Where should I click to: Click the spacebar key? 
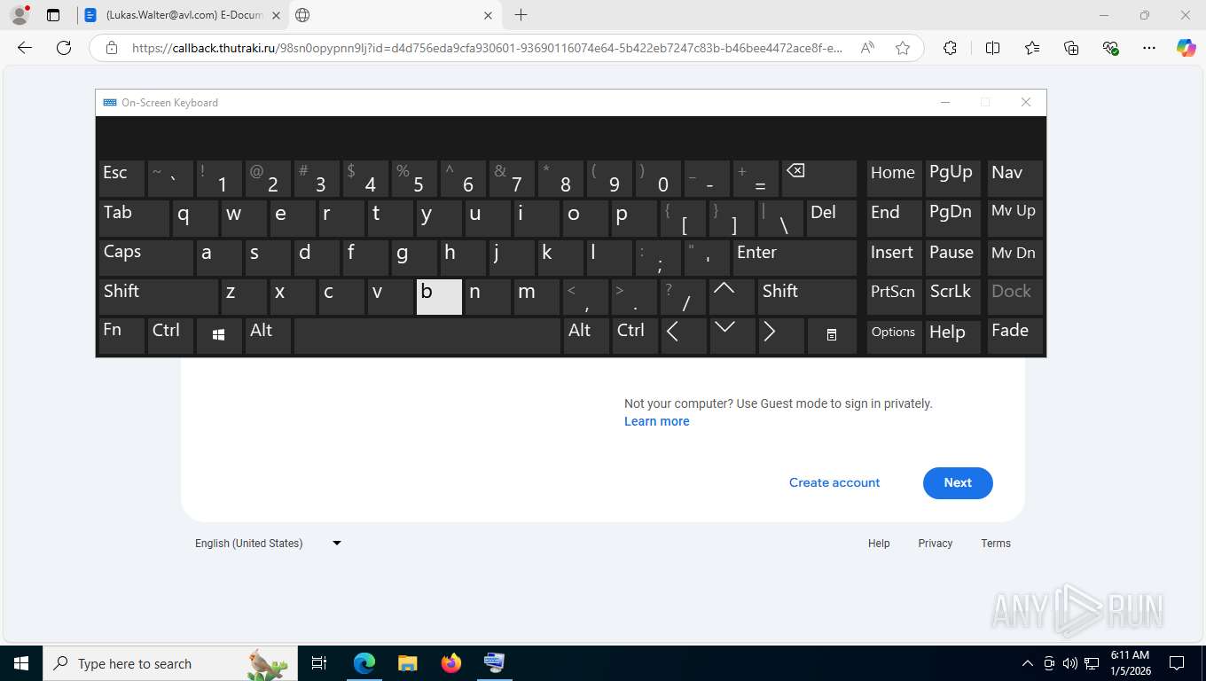[x=427, y=335]
